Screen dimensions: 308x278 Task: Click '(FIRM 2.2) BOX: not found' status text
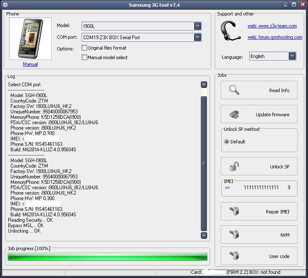coord(253,272)
